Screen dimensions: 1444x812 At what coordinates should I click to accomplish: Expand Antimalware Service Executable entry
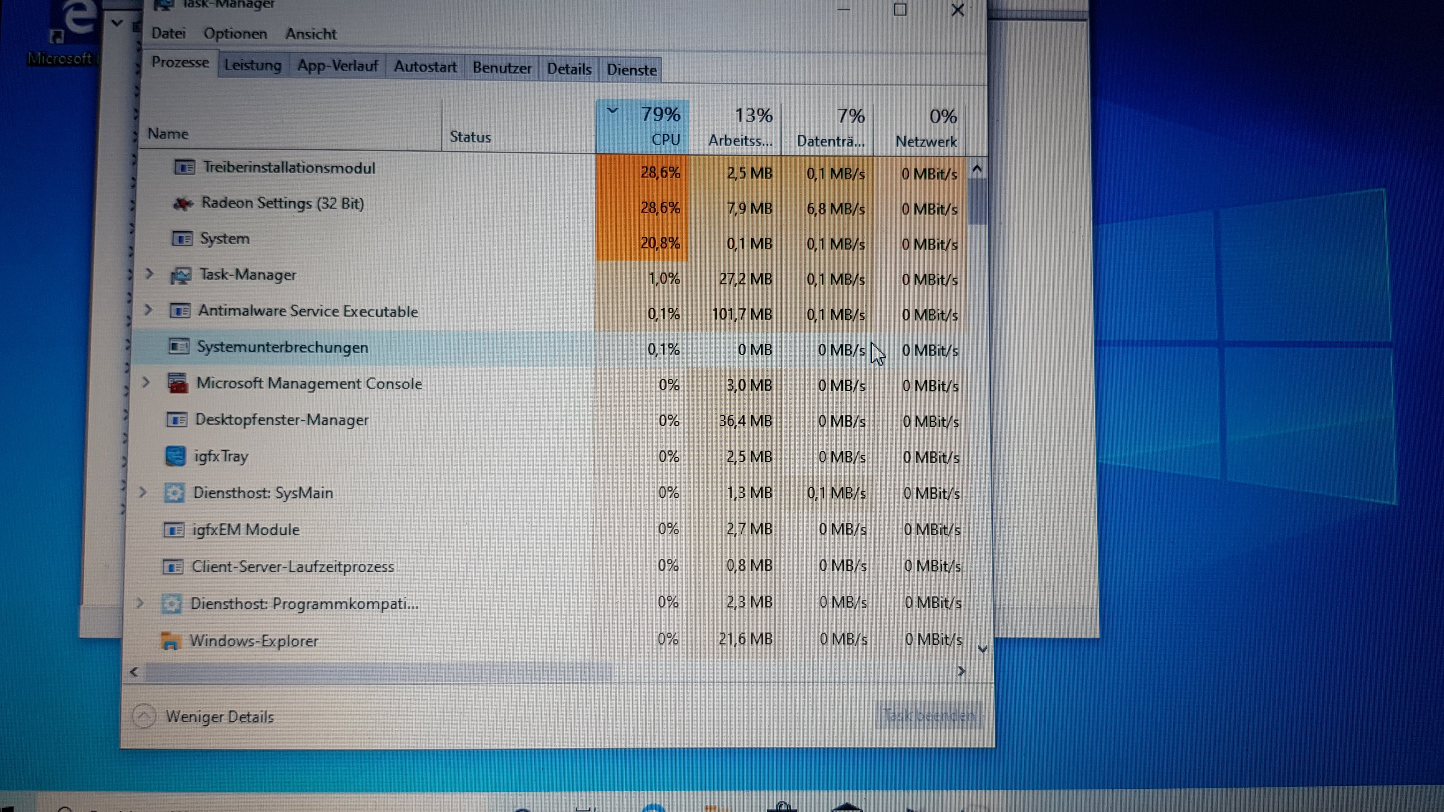click(x=149, y=309)
